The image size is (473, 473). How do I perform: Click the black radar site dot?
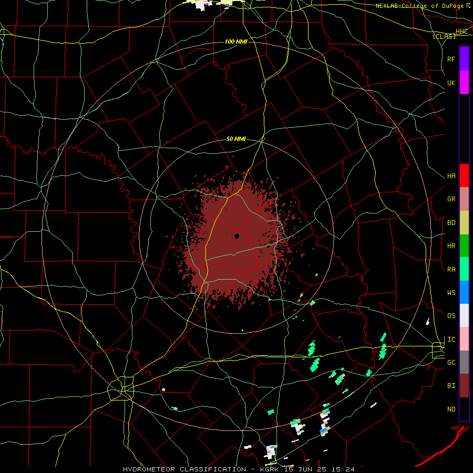click(x=237, y=236)
